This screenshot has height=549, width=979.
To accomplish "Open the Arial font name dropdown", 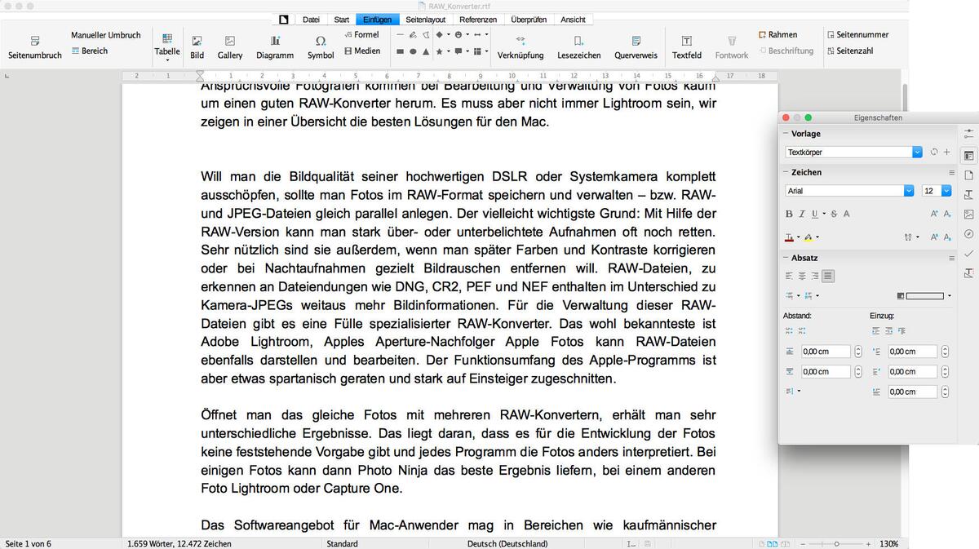I will (x=909, y=190).
